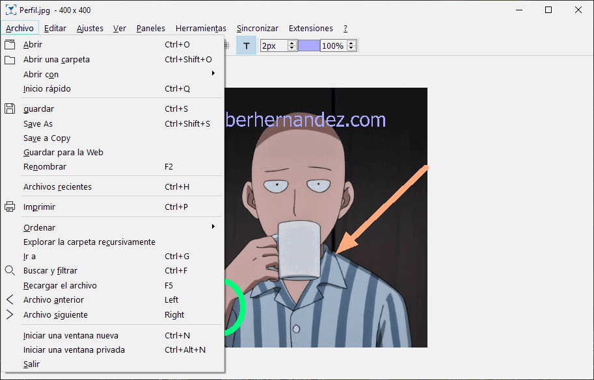The image size is (594, 380).
Task: Choose Abrir una carpeta
Action: pyautogui.click(x=113, y=60)
